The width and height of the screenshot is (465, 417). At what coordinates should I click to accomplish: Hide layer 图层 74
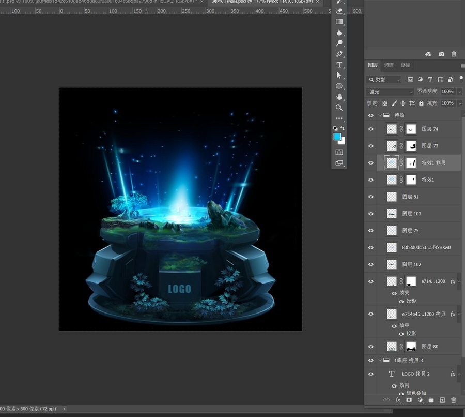(x=370, y=129)
